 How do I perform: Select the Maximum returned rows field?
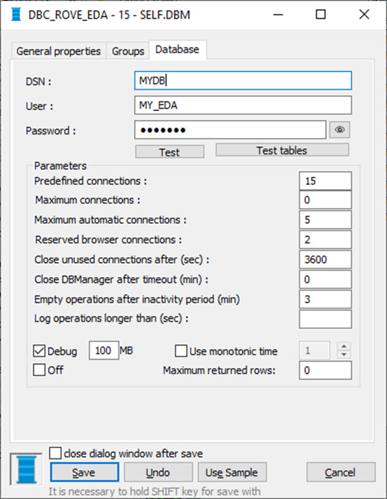click(x=325, y=370)
